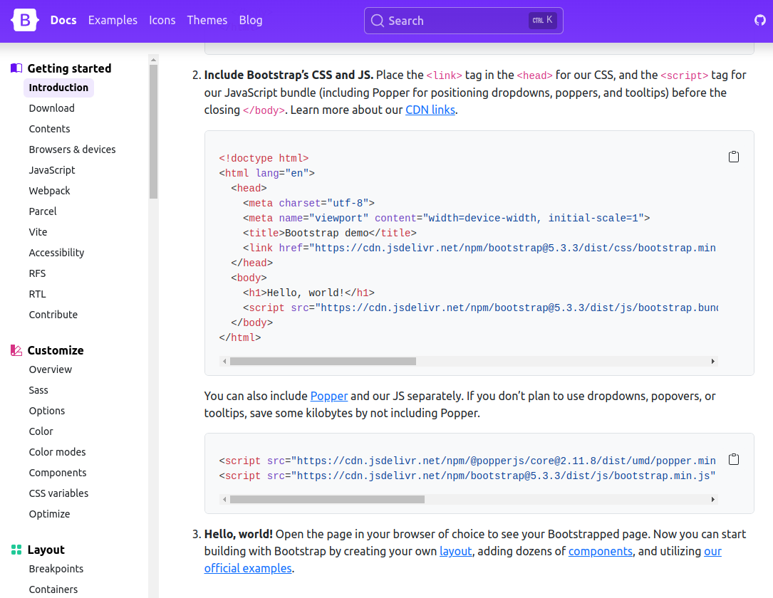
Task: Click the Customize palette icon
Action: click(16, 350)
